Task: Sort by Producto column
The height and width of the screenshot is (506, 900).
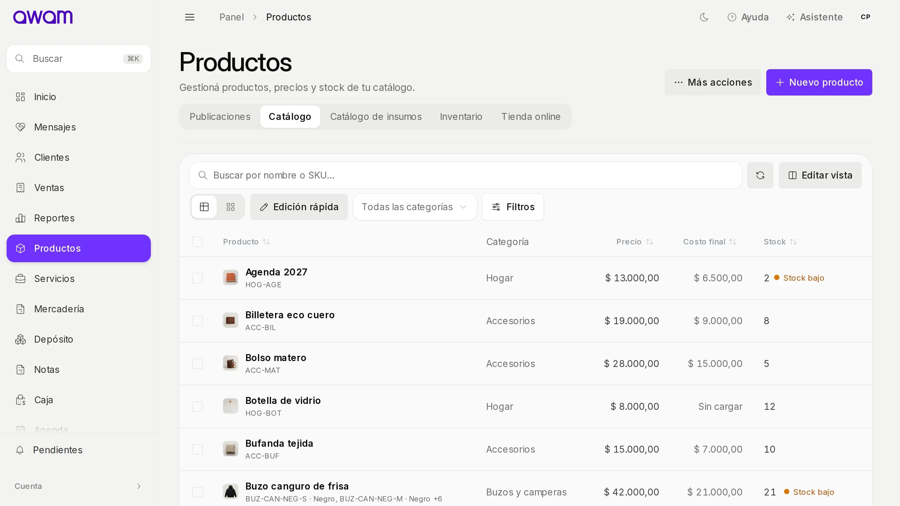Action: coord(247,242)
